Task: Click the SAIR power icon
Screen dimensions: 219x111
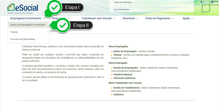Action: 212,2
